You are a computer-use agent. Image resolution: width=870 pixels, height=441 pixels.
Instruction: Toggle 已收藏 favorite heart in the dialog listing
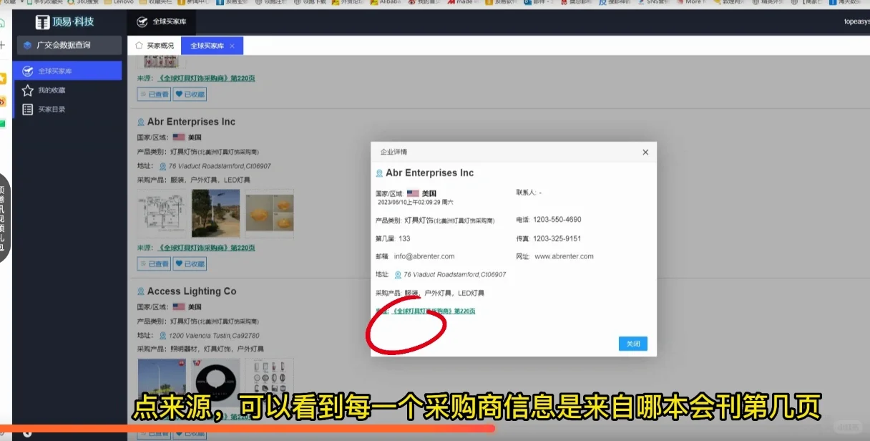coord(190,264)
